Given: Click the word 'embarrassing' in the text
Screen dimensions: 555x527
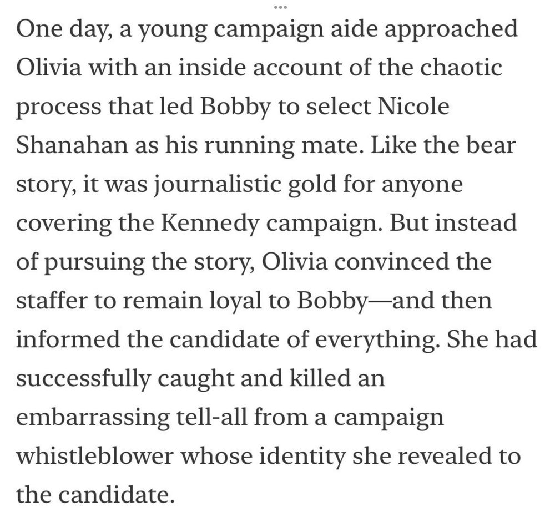Looking at the screenshot, I should pyautogui.click(x=93, y=418).
